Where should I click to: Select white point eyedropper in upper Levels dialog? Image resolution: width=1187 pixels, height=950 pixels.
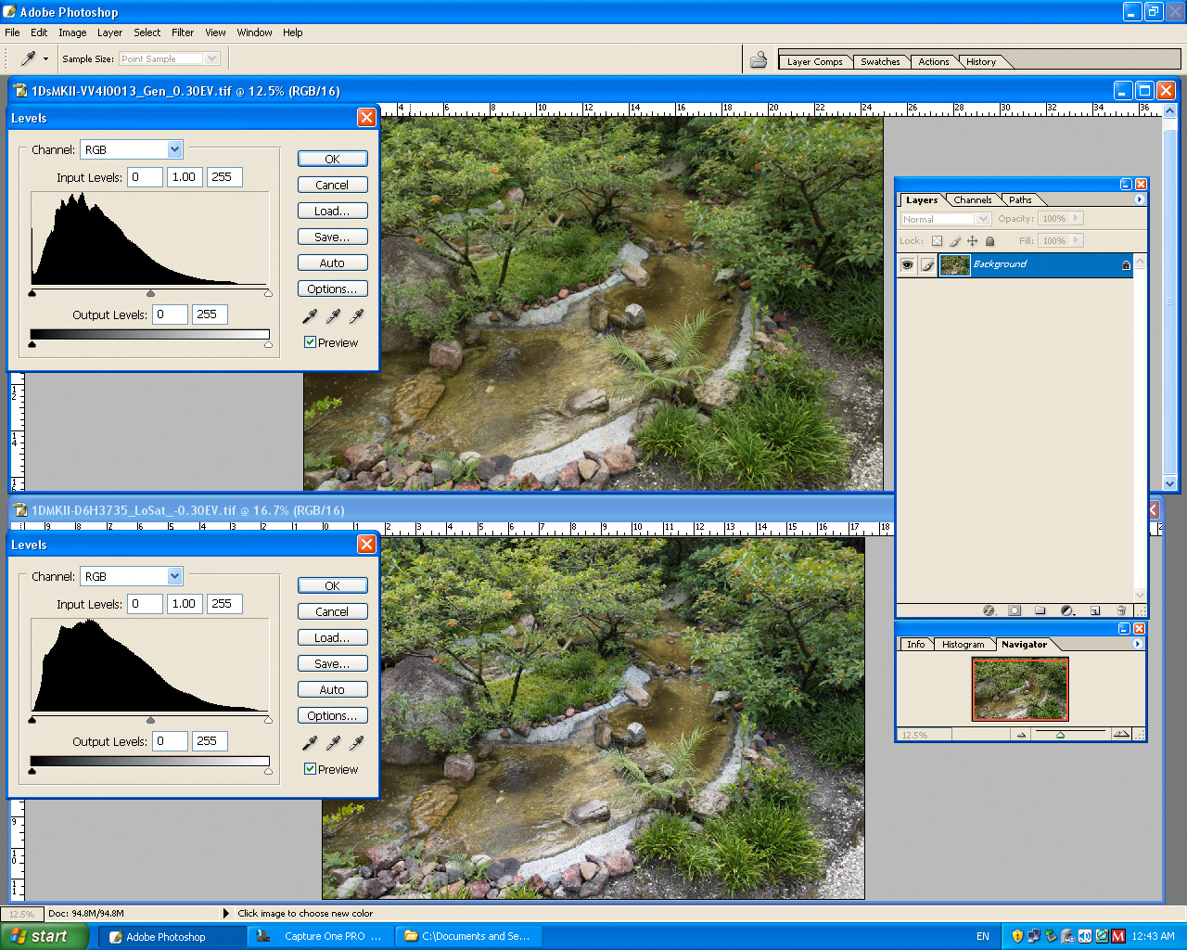click(x=356, y=316)
